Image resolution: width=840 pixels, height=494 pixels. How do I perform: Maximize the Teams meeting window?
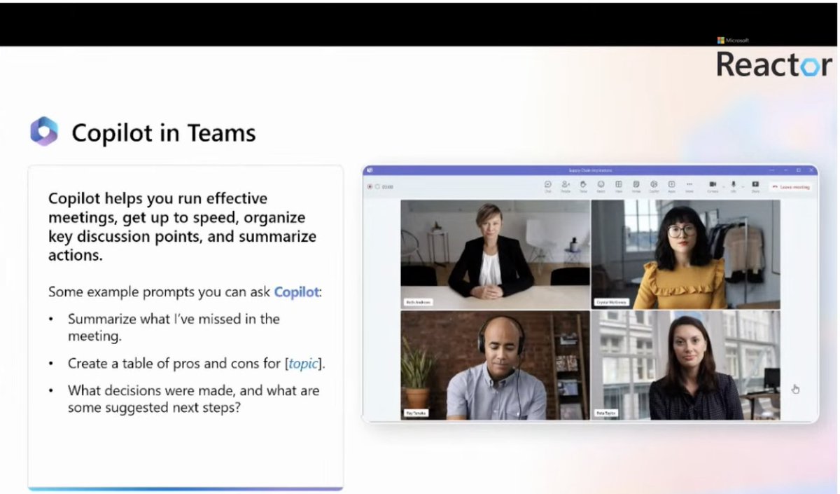(x=799, y=170)
